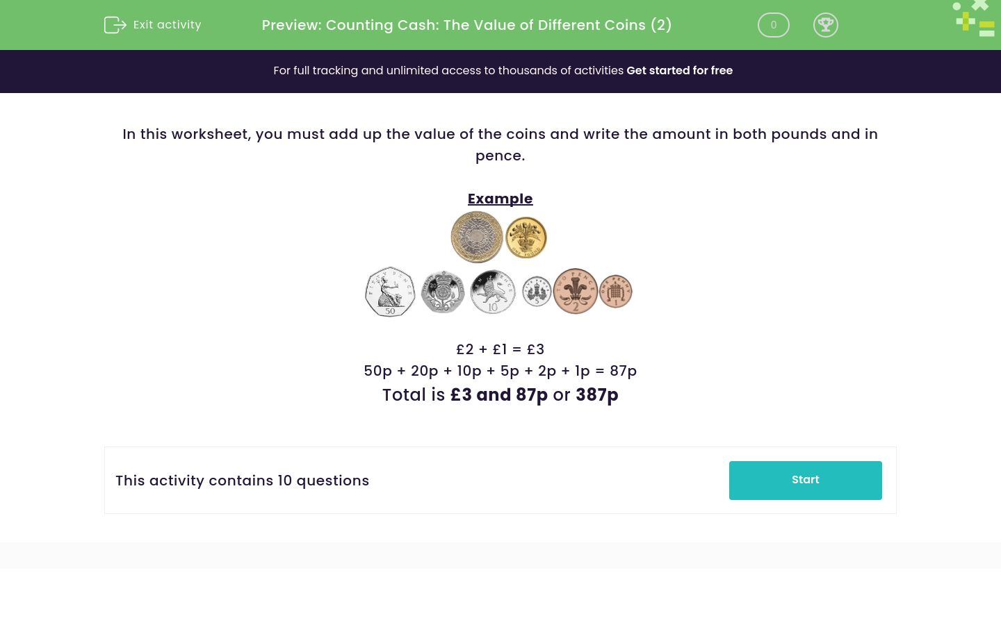Click the EdPlace logo in the corner
The width and height of the screenshot is (1001, 625).
(973, 19)
